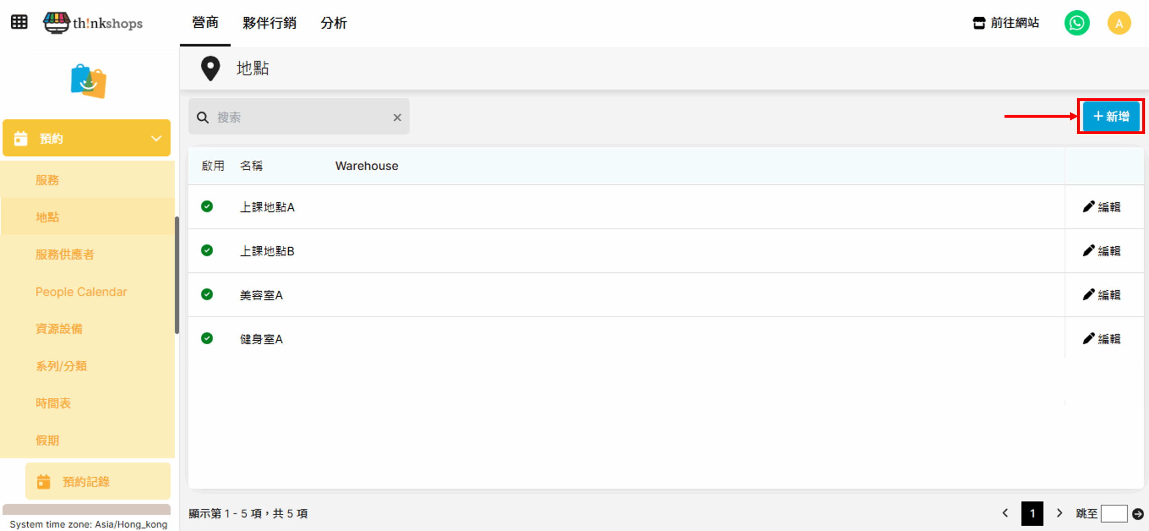
Task: Select People Calendar in sidebar
Action: pyautogui.click(x=81, y=292)
